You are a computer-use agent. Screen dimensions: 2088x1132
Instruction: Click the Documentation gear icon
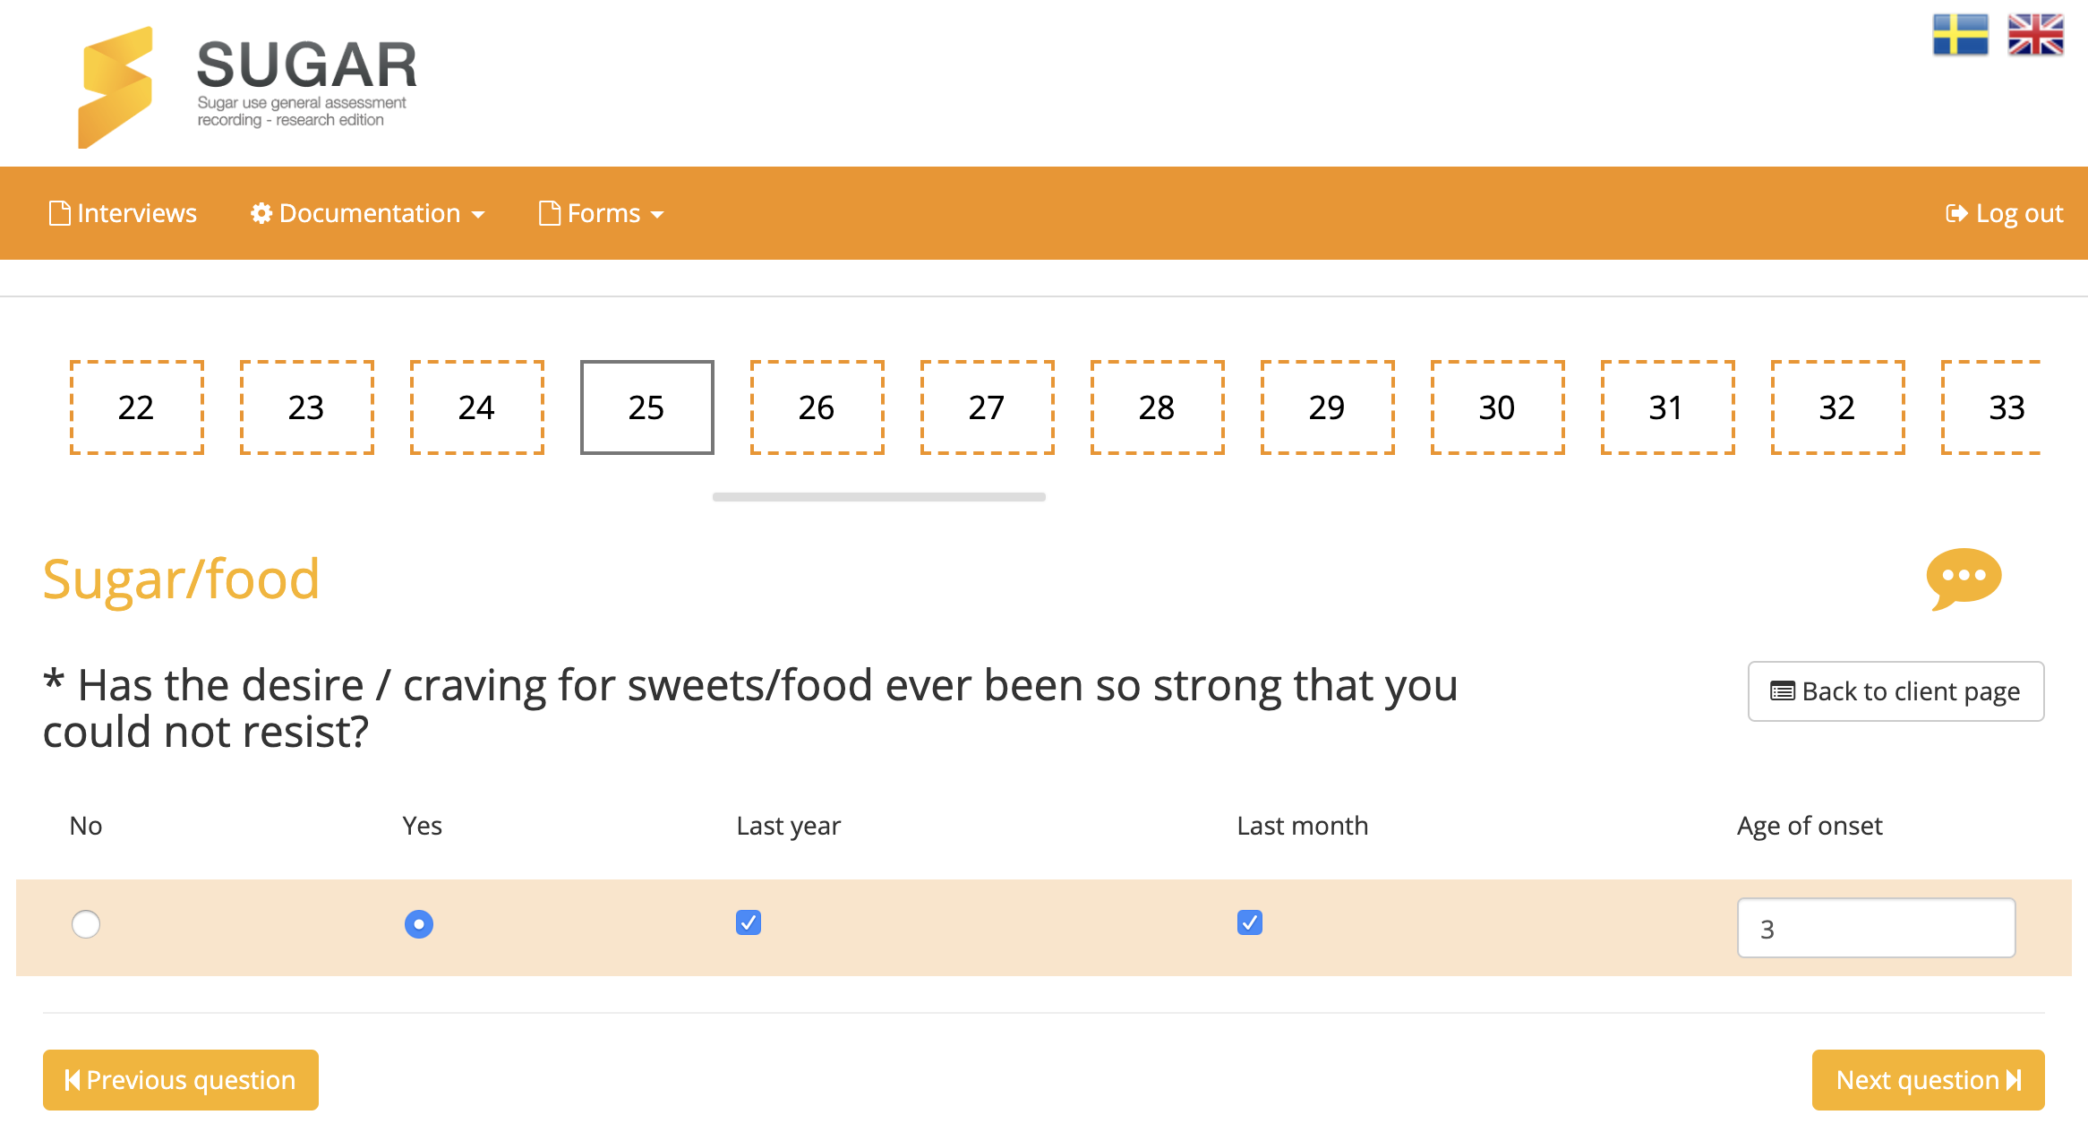click(x=261, y=213)
